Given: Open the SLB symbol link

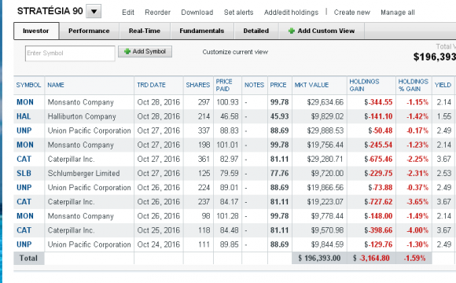Looking at the screenshot, I should coord(24,174).
